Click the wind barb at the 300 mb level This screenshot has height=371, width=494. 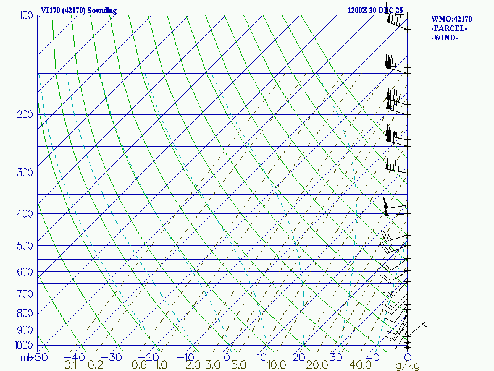point(396,166)
